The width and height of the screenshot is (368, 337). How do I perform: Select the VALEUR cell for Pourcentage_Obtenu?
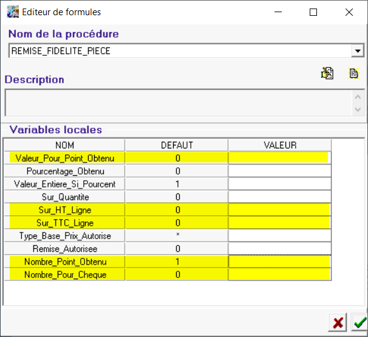[279, 171]
